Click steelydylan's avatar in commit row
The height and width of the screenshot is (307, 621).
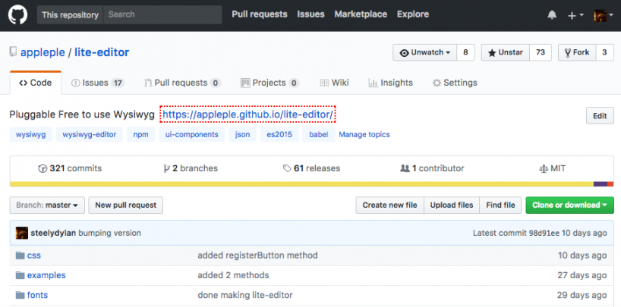(x=22, y=233)
